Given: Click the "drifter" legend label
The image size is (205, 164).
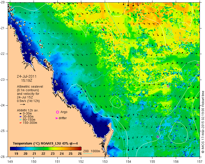Looking at the screenshot, I should pos(63,118).
